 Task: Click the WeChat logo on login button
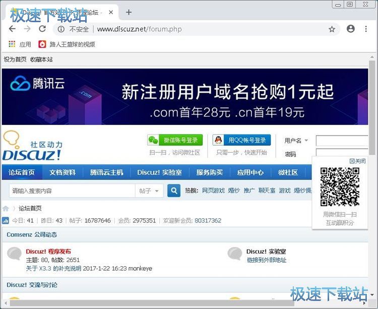click(153, 140)
